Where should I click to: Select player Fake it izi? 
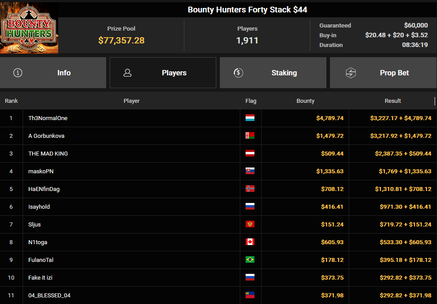point(40,277)
